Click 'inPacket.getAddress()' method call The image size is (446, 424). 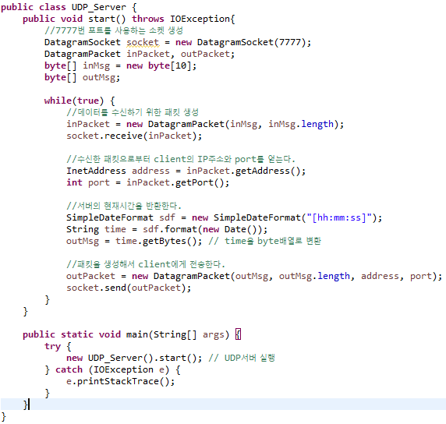pyautogui.click(x=243, y=171)
